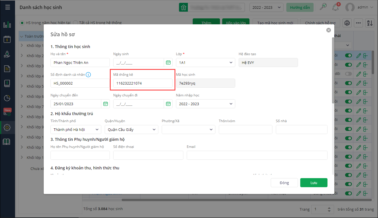
Task: Click the green school home icon
Action: pos(184,7)
